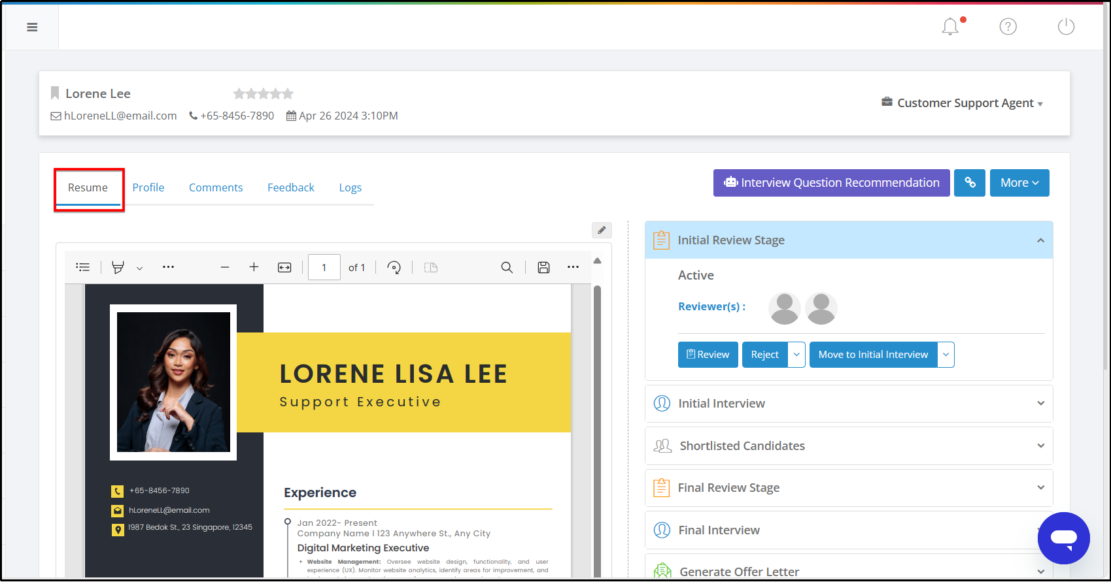Open the chat support bubble
Viewport: 1111px width, 582px height.
tap(1064, 538)
